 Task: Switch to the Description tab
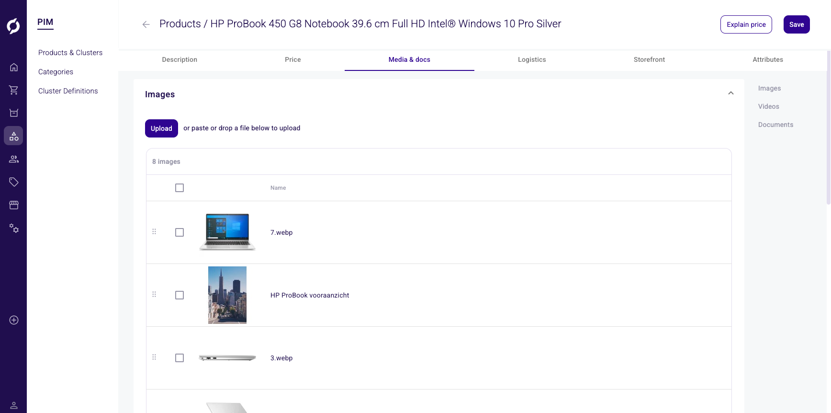point(180,59)
